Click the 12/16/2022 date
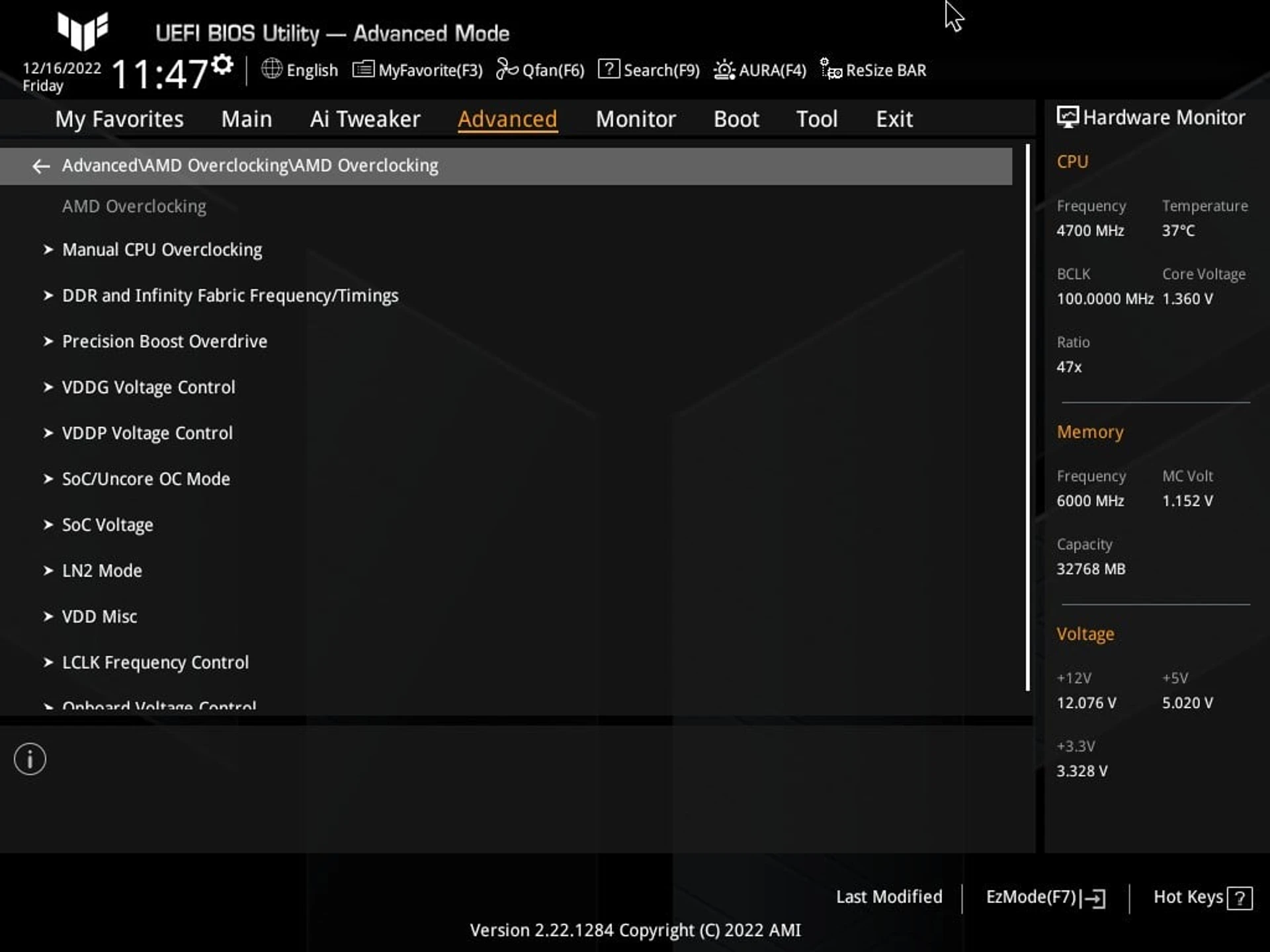The height and width of the screenshot is (952, 1270). pyautogui.click(x=62, y=68)
